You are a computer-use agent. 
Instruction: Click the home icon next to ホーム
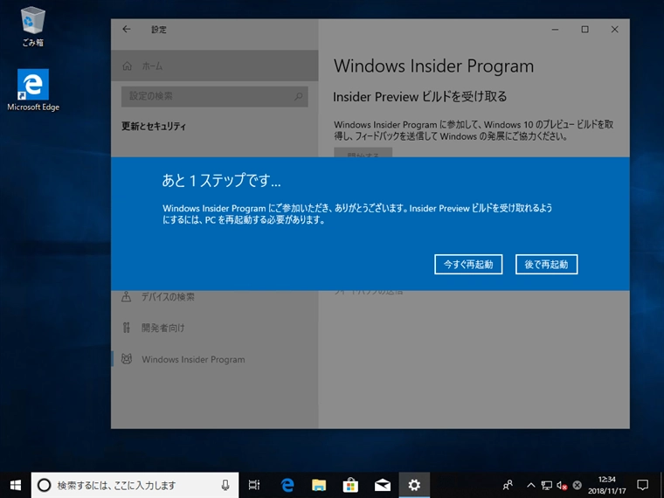pyautogui.click(x=127, y=66)
